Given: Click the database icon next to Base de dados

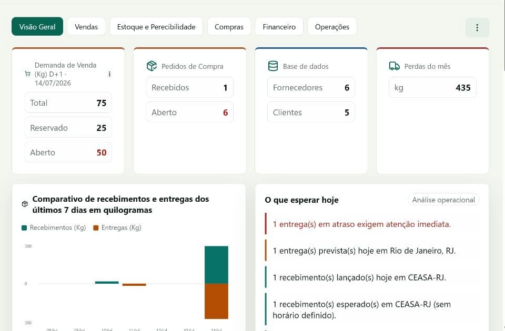Looking at the screenshot, I should point(273,66).
